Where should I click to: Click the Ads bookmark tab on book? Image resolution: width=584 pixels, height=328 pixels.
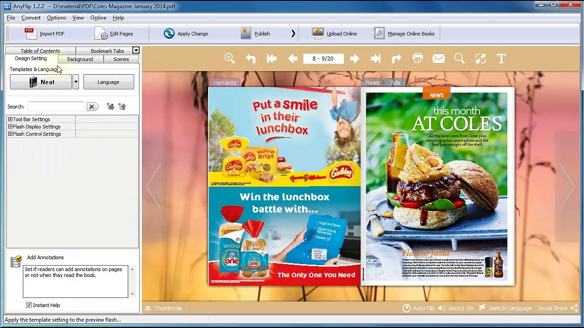click(395, 82)
